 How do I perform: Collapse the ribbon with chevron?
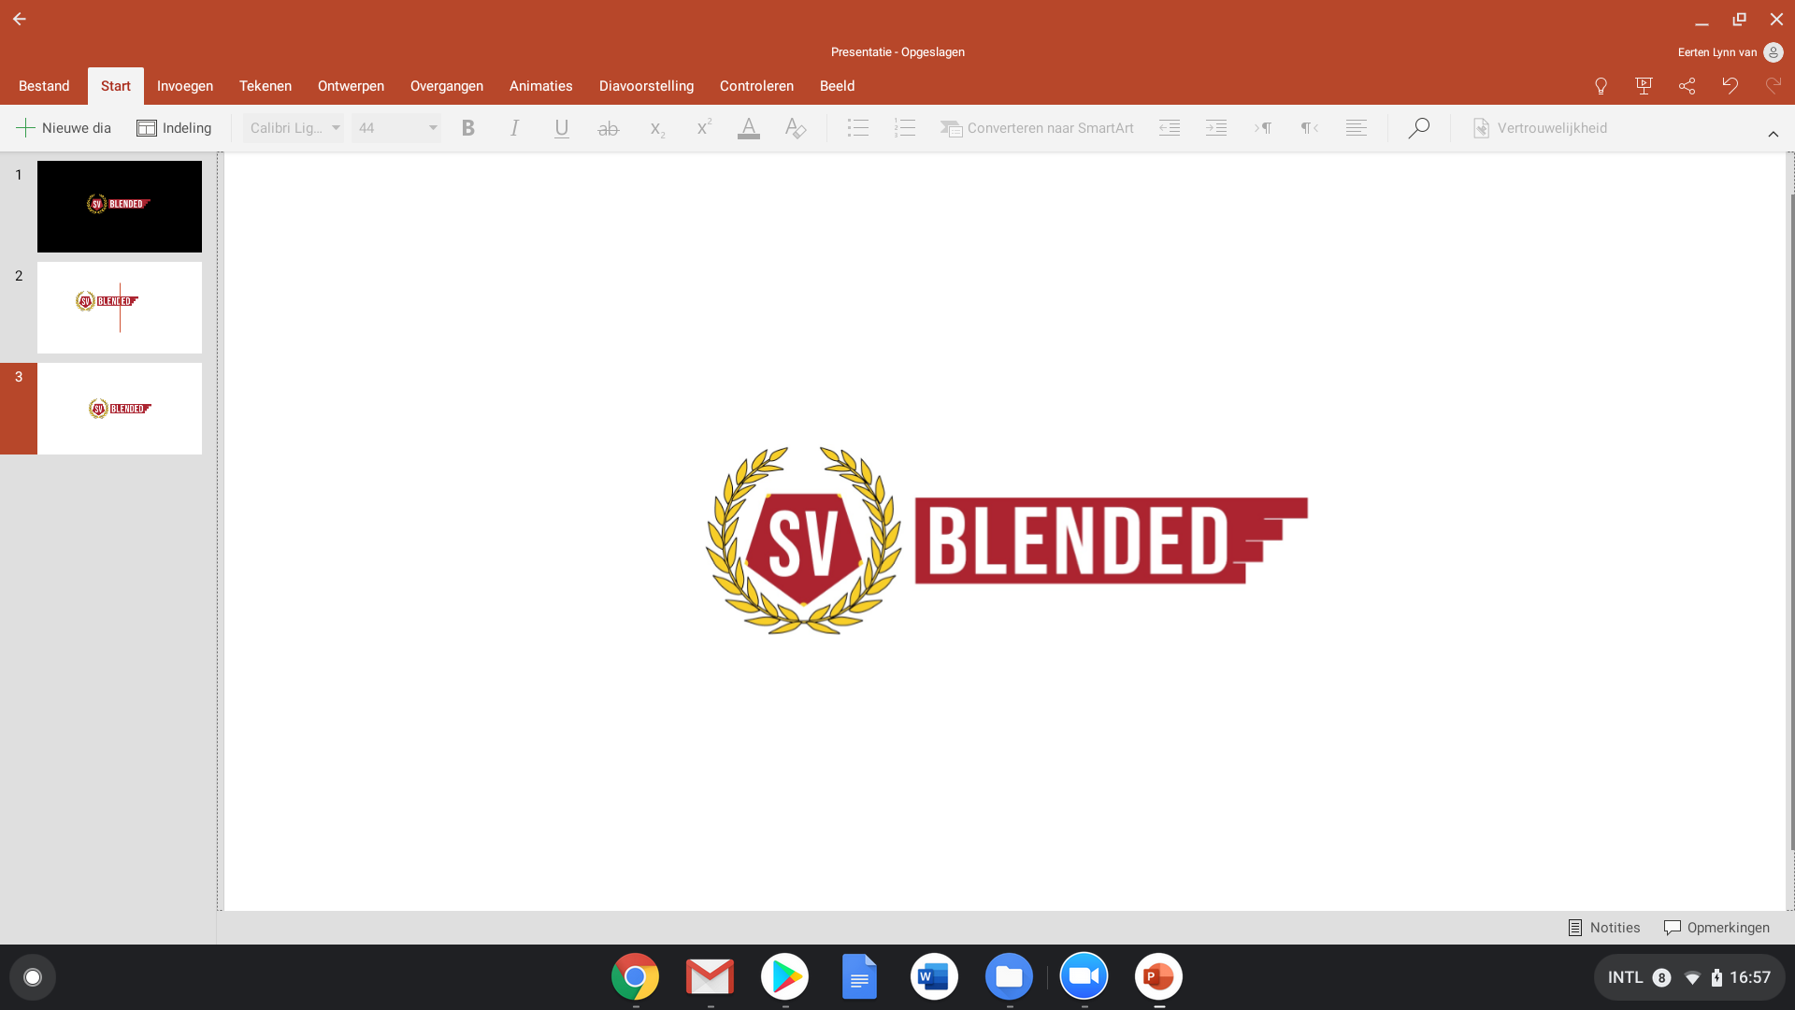click(x=1773, y=134)
